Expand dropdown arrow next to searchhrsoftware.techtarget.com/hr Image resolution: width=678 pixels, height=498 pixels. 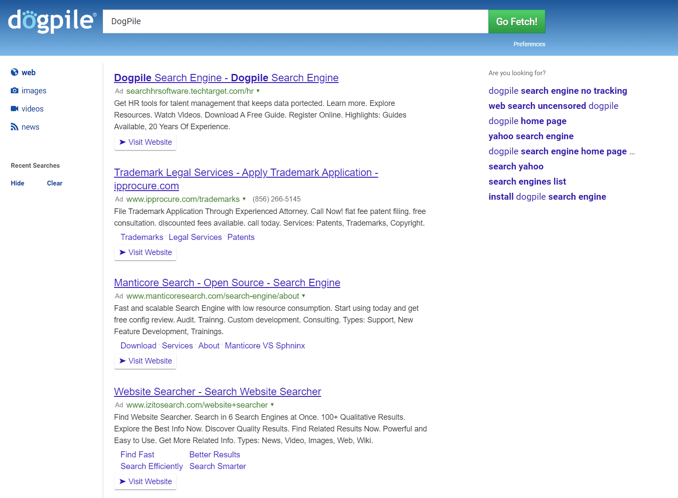(x=258, y=91)
